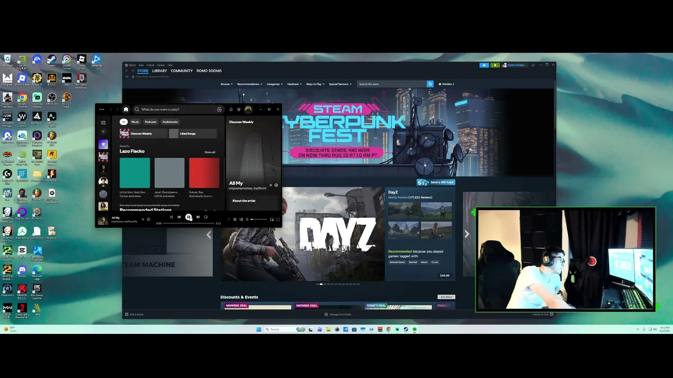Image resolution: width=673 pixels, height=378 pixels.
Task: Open Steam COMMUNITY tab
Action: click(x=181, y=71)
